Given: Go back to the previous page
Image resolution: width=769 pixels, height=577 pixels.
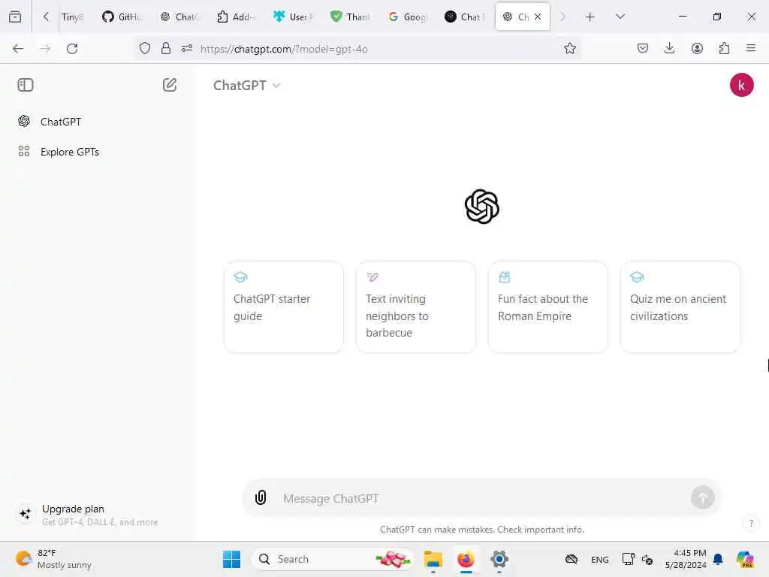Looking at the screenshot, I should 18,49.
